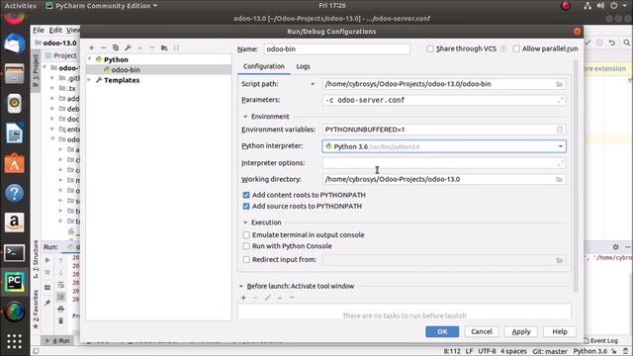Click the sort configurations icon
The image size is (633, 356).
pos(176,47)
